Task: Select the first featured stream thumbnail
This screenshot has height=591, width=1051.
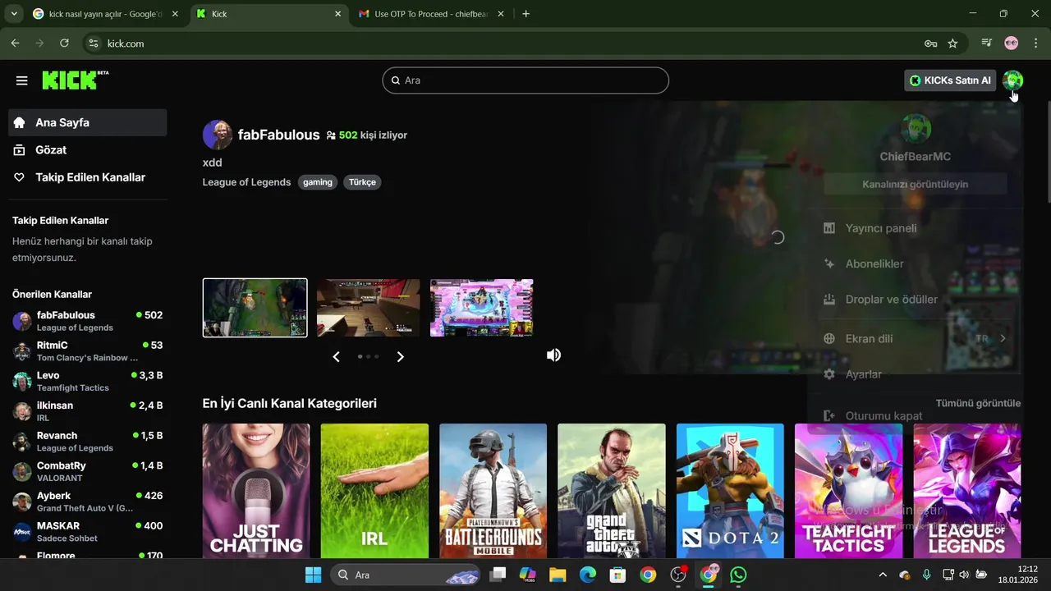Action: click(255, 308)
